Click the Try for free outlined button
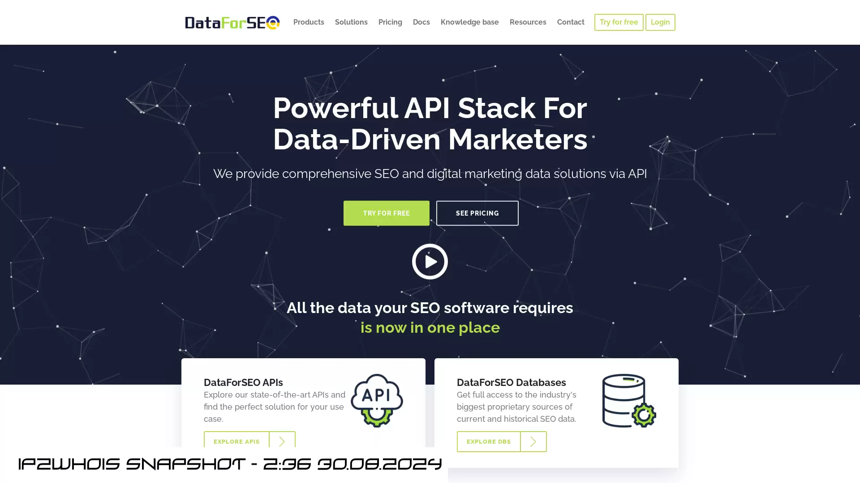 (x=619, y=22)
